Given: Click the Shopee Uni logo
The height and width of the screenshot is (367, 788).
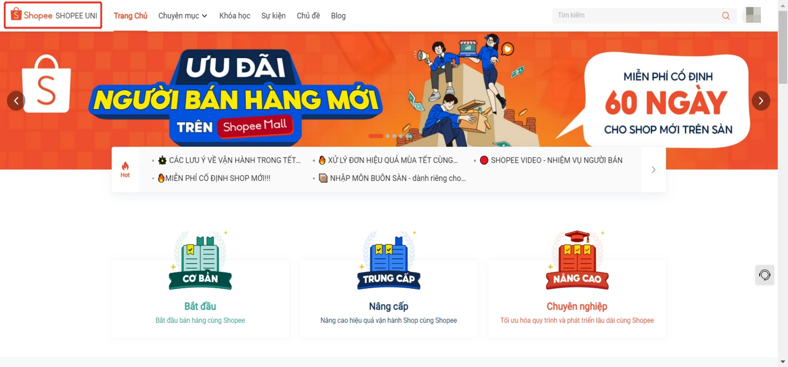Looking at the screenshot, I should click(x=54, y=16).
